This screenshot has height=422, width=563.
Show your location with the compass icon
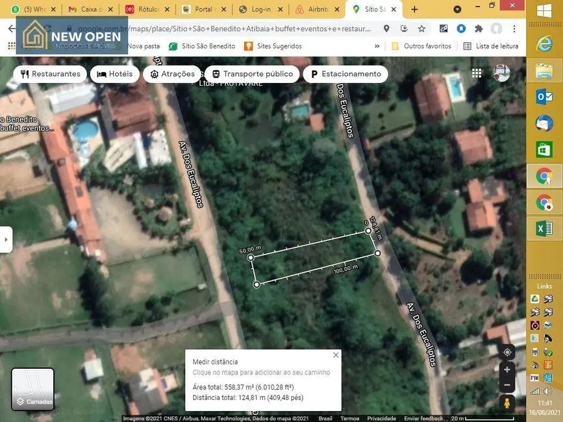click(507, 352)
